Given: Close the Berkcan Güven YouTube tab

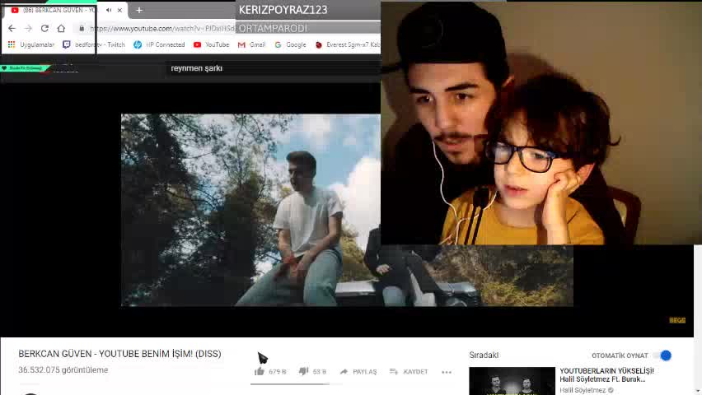Looking at the screenshot, I should [x=119, y=10].
